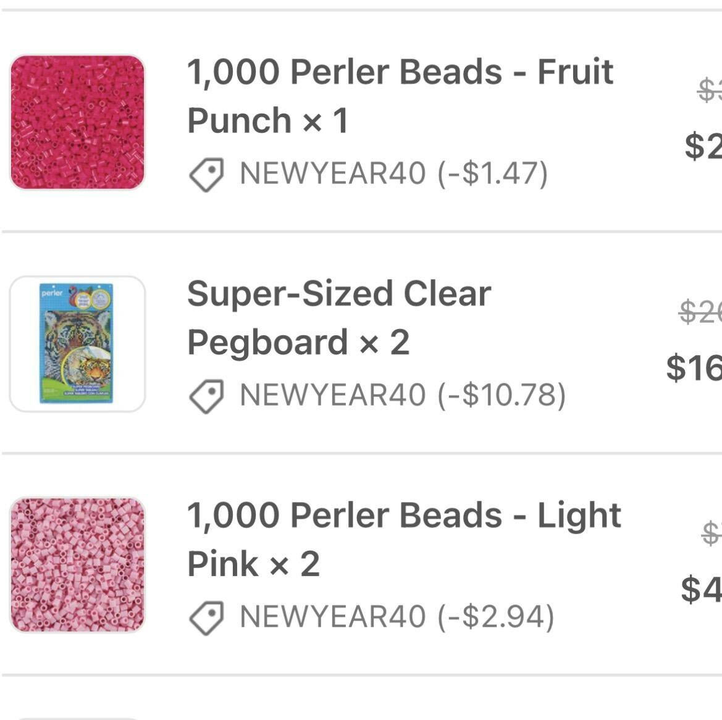This screenshot has width=722, height=720.
Task: Select the NEWYEAR40 (-$10.78) discount label
Action: (403, 395)
